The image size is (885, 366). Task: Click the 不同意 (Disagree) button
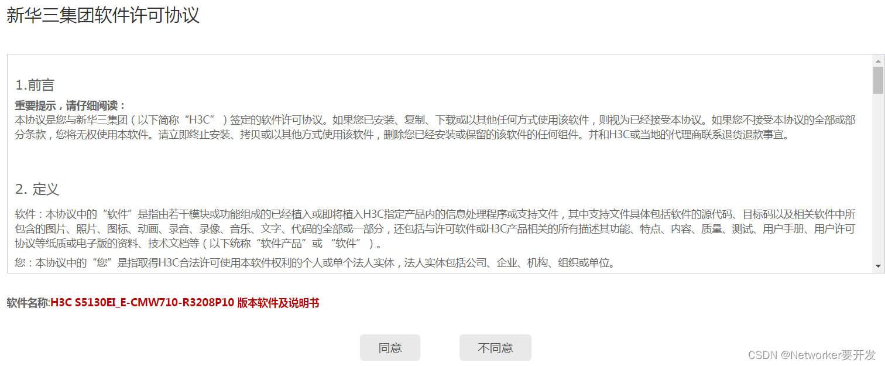(495, 348)
